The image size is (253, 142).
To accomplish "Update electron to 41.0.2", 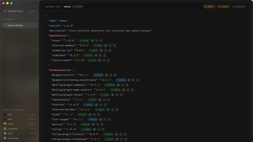I will coord(88,105).
